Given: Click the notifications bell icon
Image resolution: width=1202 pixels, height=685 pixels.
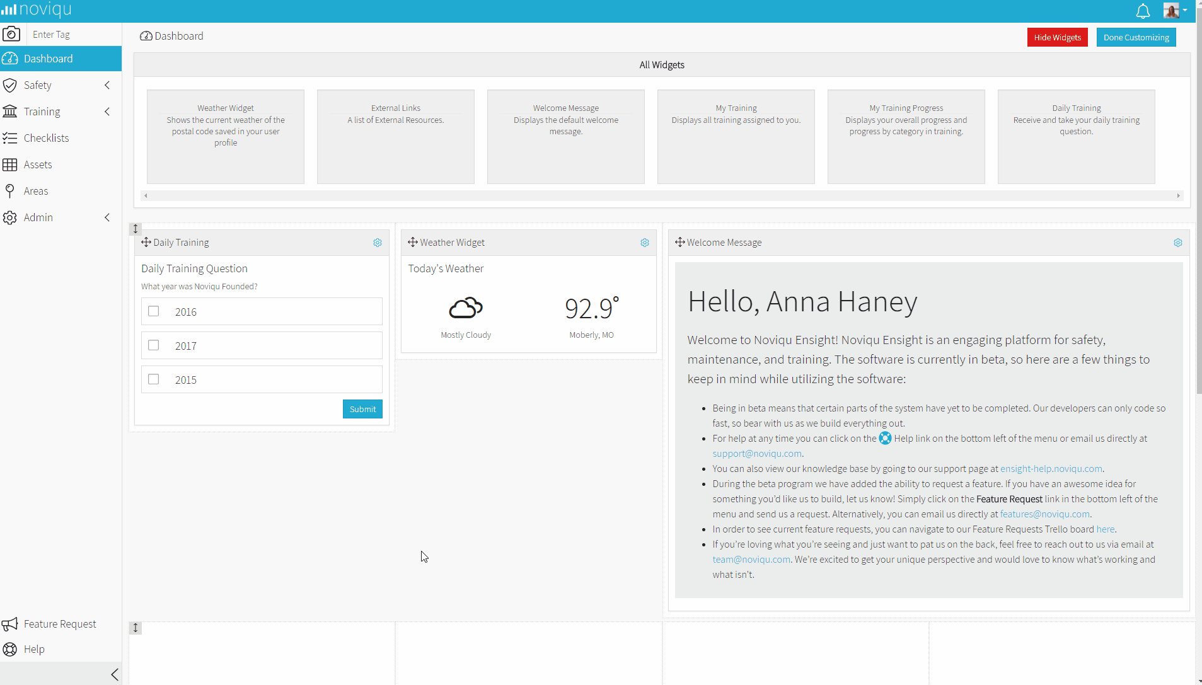Looking at the screenshot, I should (x=1143, y=11).
